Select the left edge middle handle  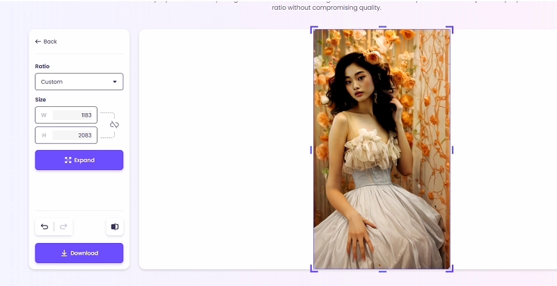click(x=311, y=150)
